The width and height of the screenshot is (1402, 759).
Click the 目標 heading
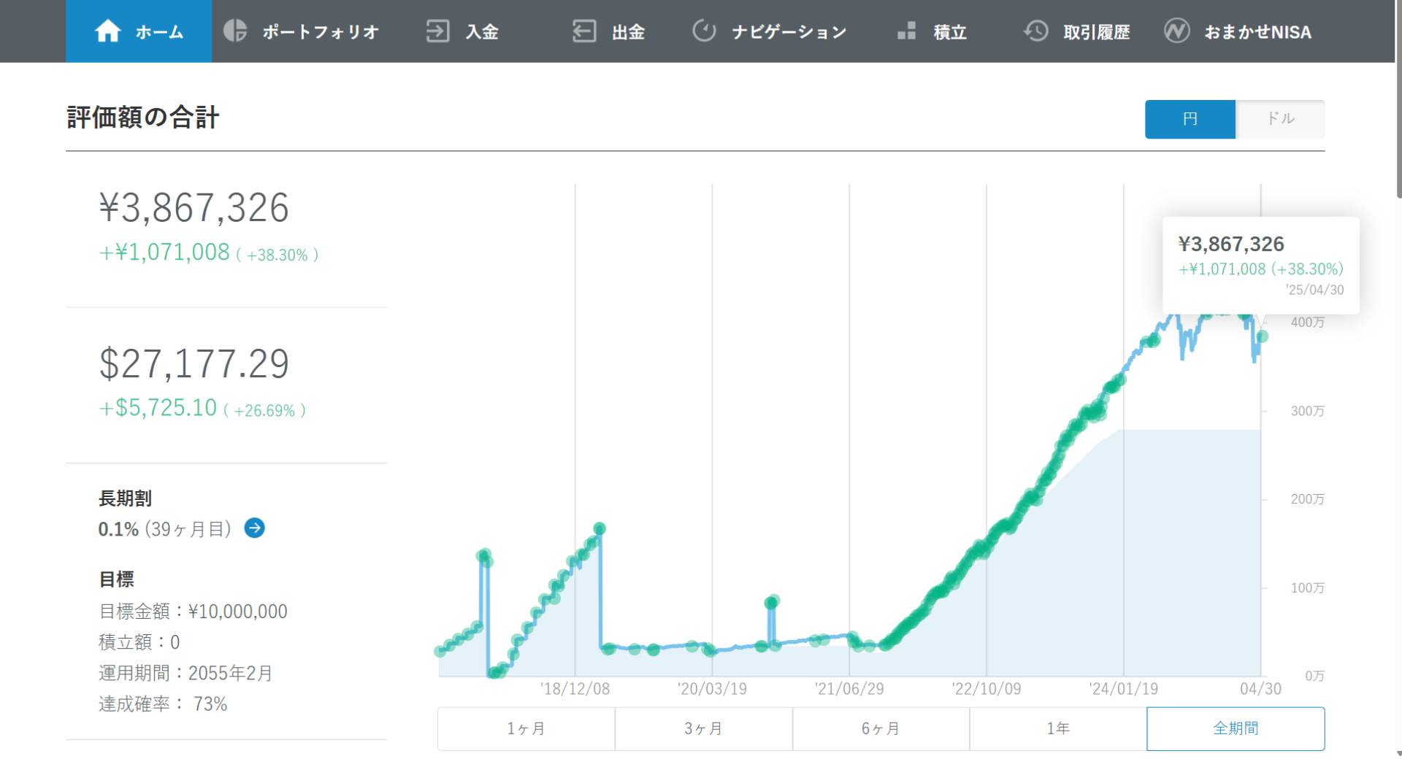(x=116, y=579)
